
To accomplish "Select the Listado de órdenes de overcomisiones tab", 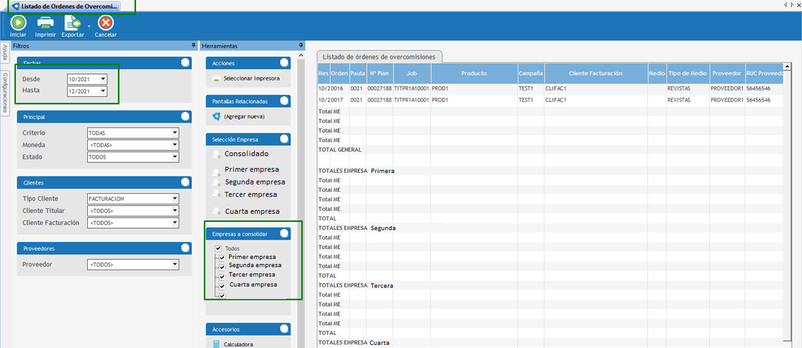I will 380,56.
